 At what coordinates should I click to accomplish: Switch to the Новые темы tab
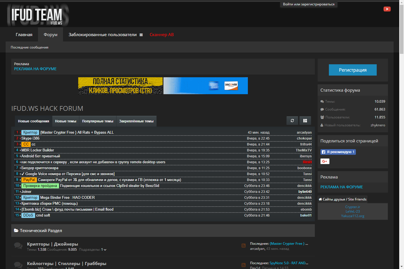(x=66, y=121)
